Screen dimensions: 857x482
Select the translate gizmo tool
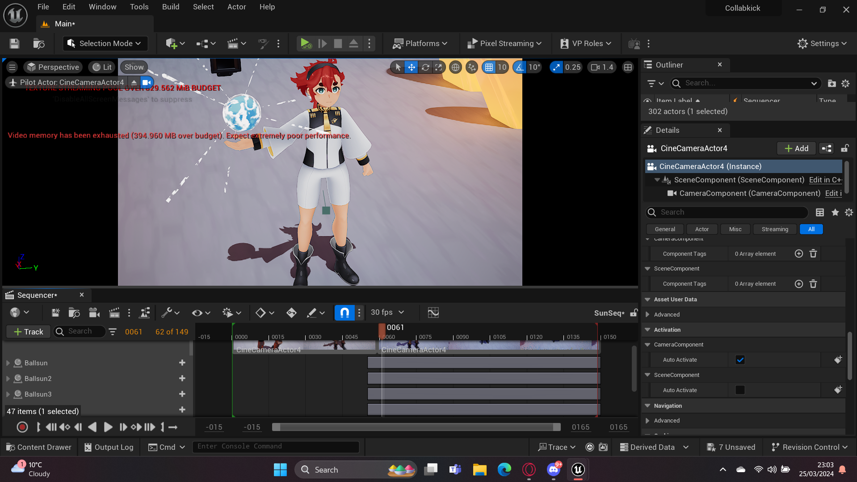coord(411,67)
